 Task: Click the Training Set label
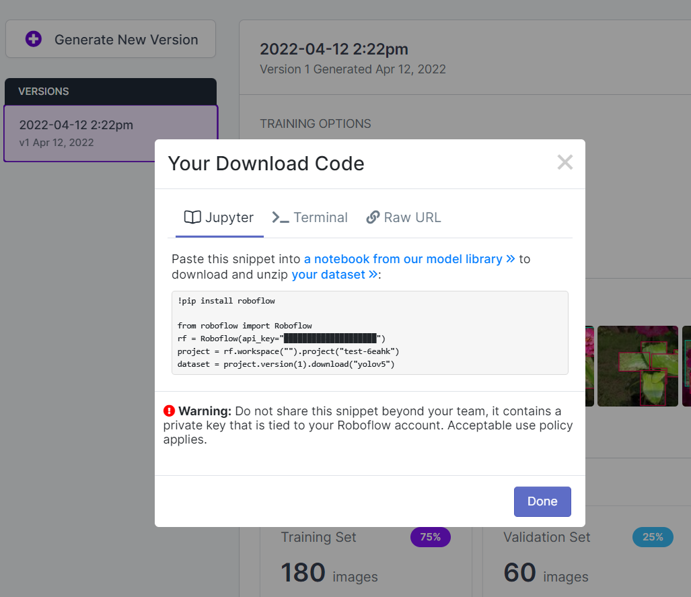(x=319, y=537)
